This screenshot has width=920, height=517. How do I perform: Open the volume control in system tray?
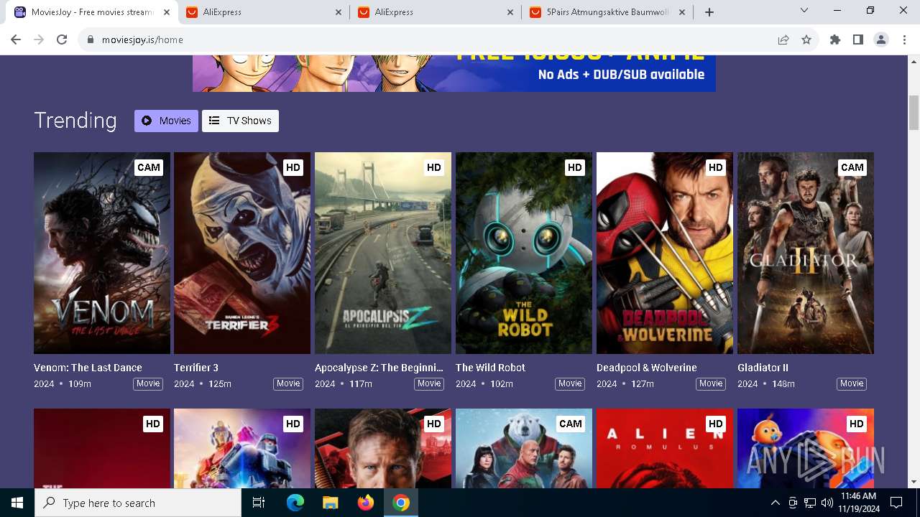coord(827,503)
